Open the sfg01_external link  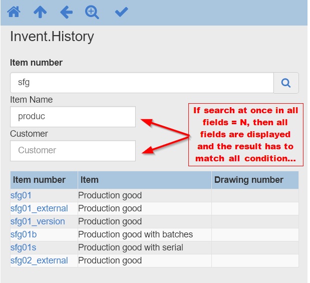[39, 208]
